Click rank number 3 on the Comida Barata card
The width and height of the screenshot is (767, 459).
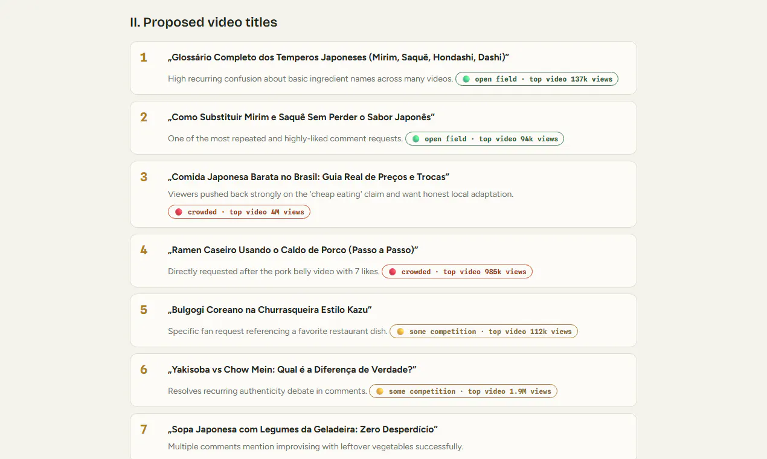tap(144, 177)
